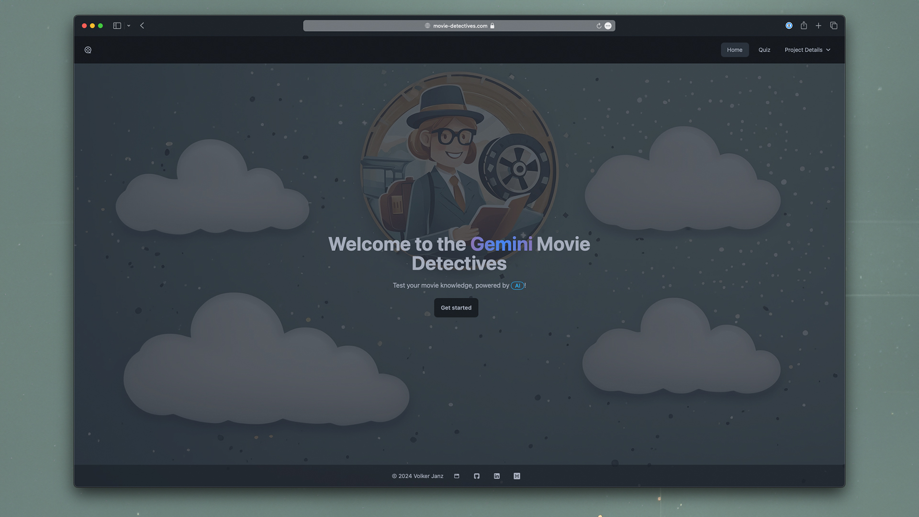
Task: Show tab overview in Safari
Action: tap(833, 26)
